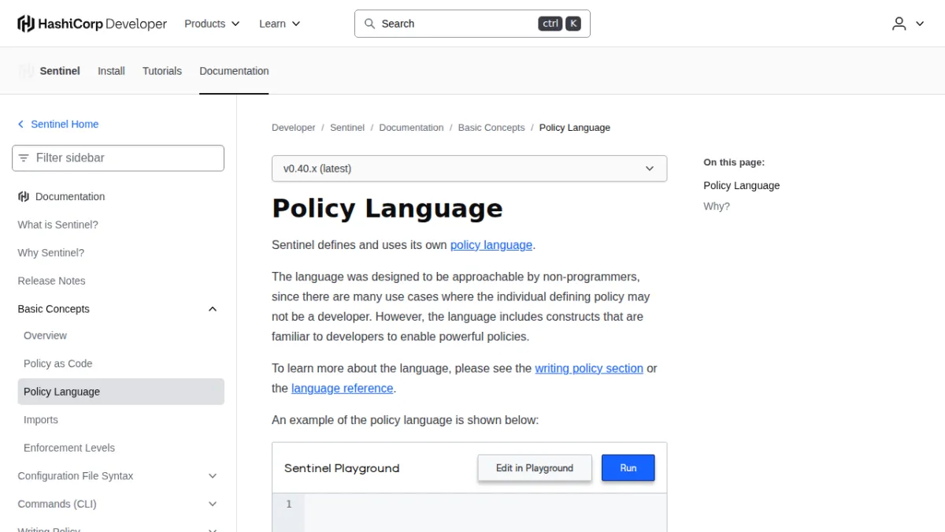Image resolution: width=945 pixels, height=532 pixels.
Task: Select Policy Language in the sidebar
Action: click(120, 392)
